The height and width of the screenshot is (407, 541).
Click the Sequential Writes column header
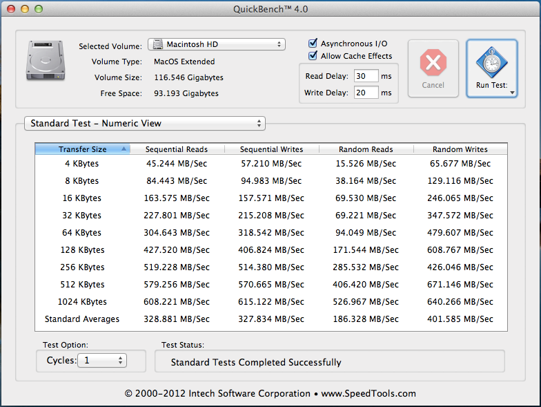271,149
